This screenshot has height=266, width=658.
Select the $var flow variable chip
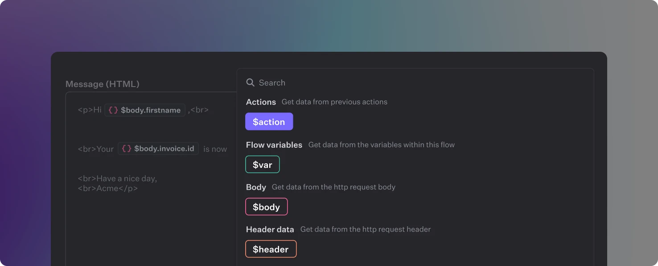pos(262,164)
